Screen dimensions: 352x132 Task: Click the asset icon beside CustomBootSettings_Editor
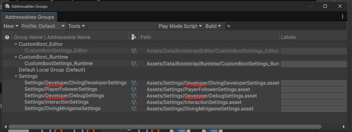pos(134,51)
